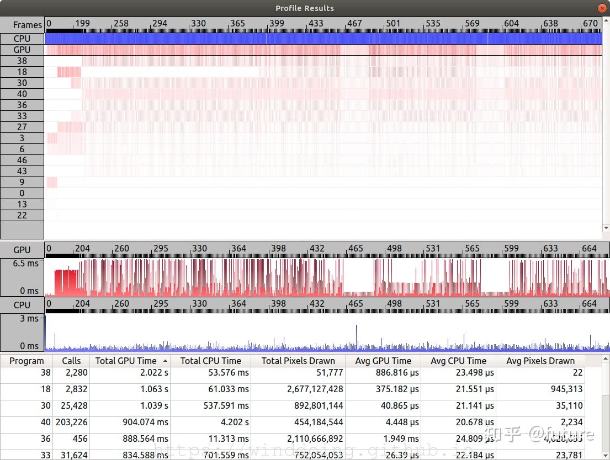The width and height of the screenshot is (610, 460).
Task: Sort table by Calls column
Action: pyautogui.click(x=71, y=361)
